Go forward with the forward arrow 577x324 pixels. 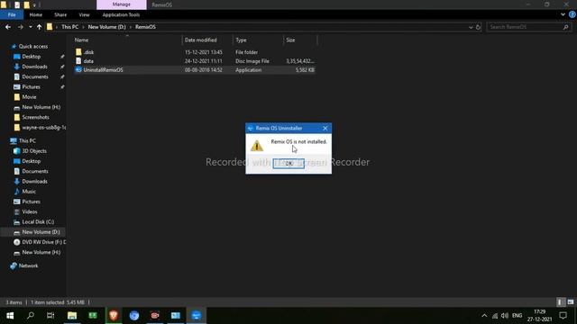point(20,27)
